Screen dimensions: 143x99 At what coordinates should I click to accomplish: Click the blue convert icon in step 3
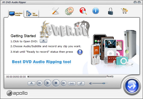pyautogui.click(x=80, y=52)
